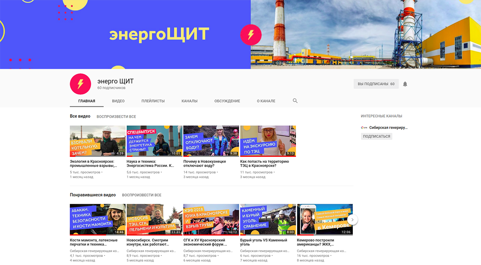This screenshot has height=265, width=481.
Task: Open title Бурый уголь VS Каменный уголь
Action: [264, 242]
